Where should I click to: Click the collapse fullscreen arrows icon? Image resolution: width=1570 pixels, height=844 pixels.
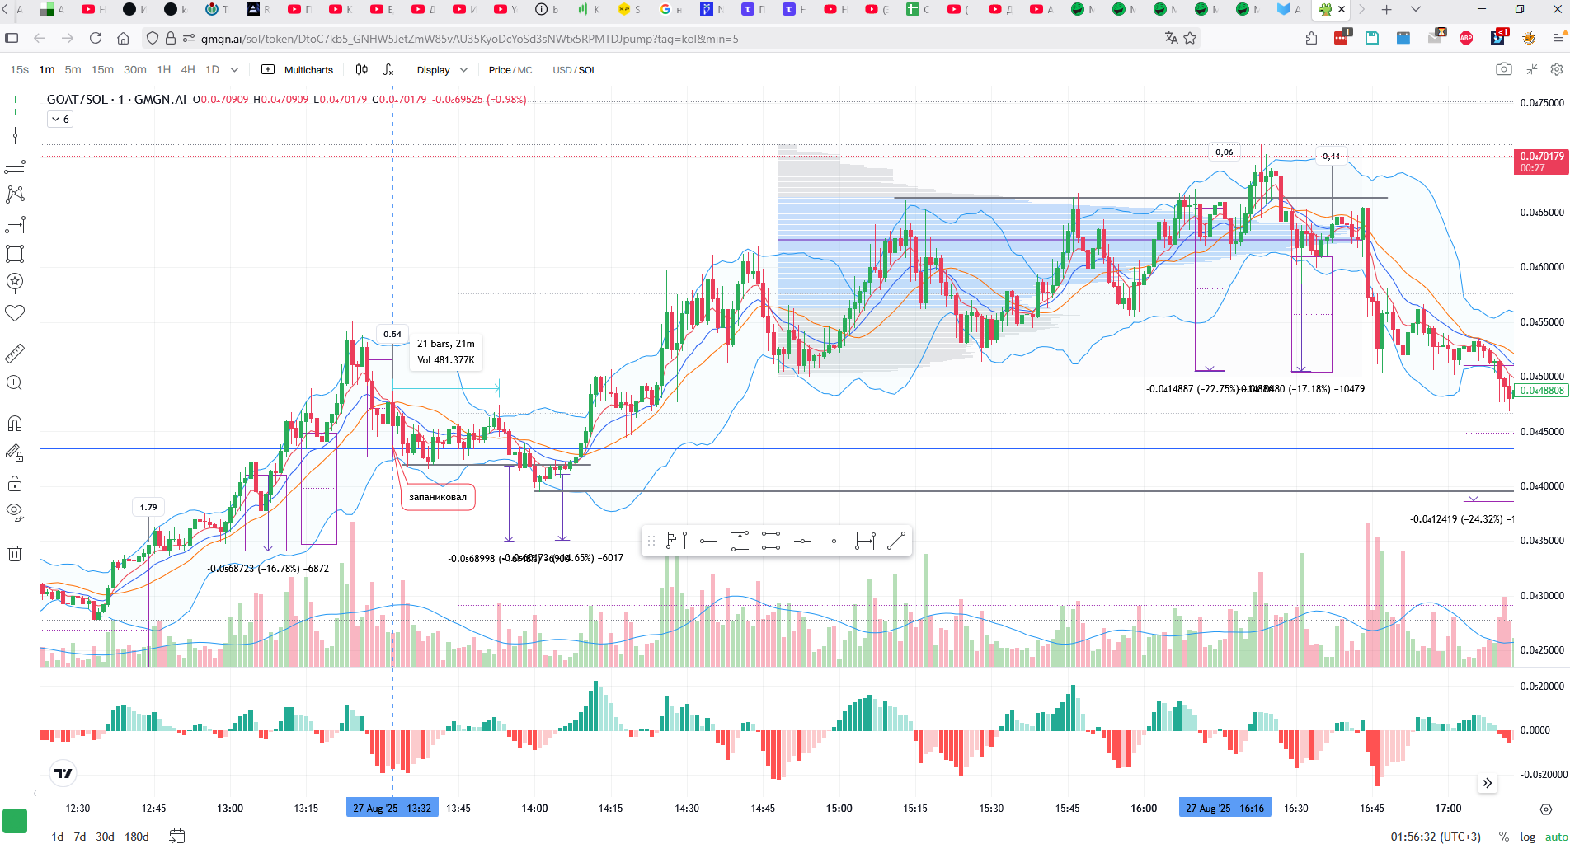(x=1531, y=70)
